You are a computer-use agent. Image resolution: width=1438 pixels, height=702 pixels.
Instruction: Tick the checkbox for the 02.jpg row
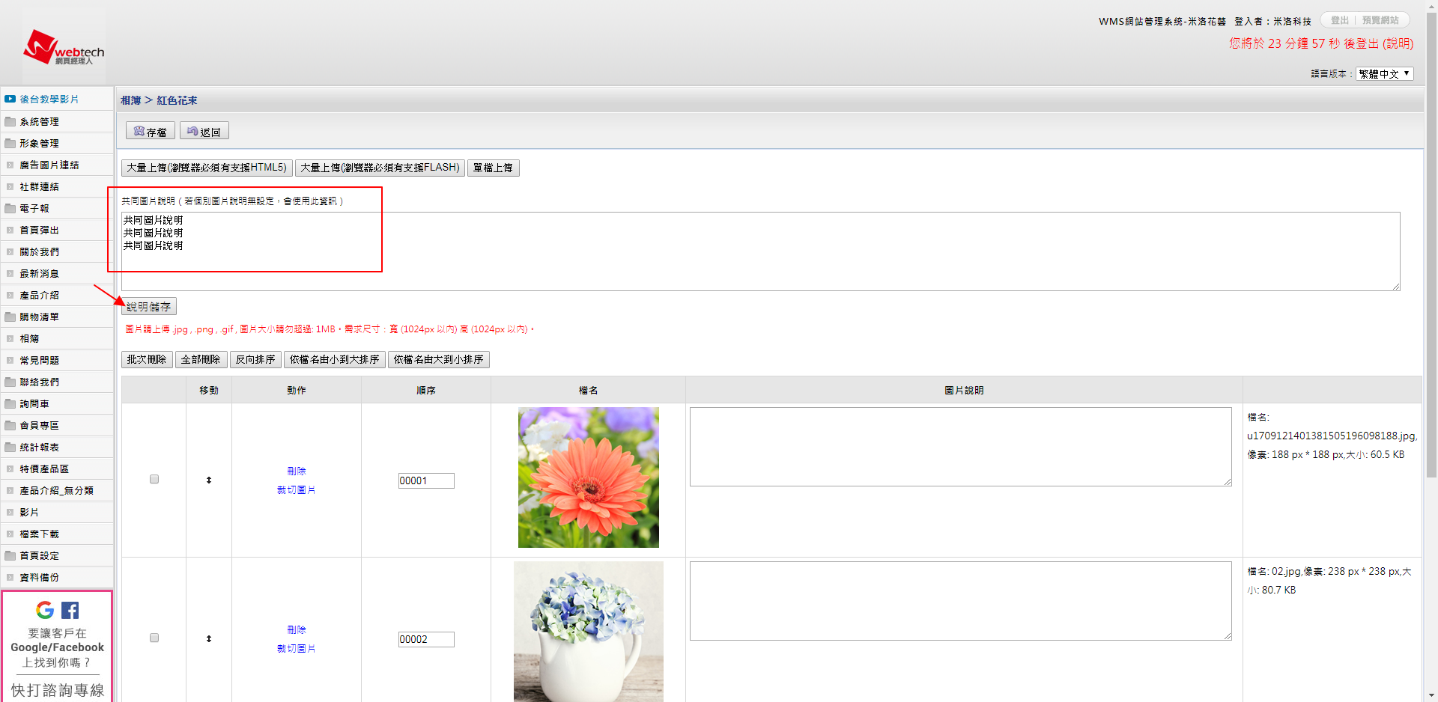154,638
